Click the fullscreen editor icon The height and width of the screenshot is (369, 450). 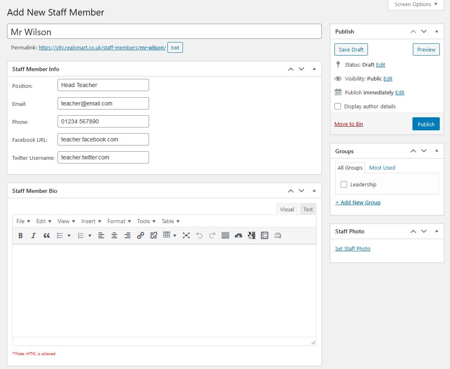point(186,235)
